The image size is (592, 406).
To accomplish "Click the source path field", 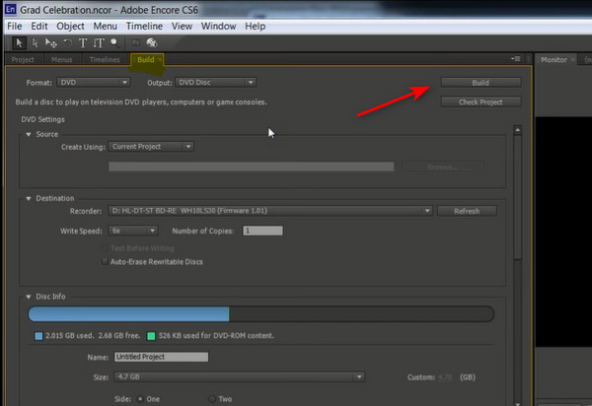I will coord(251,167).
